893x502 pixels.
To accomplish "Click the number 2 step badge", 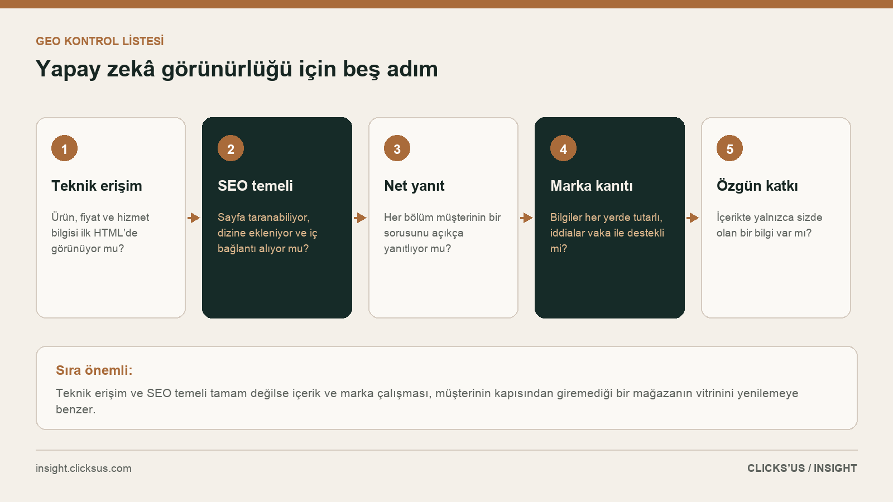I will (231, 148).
